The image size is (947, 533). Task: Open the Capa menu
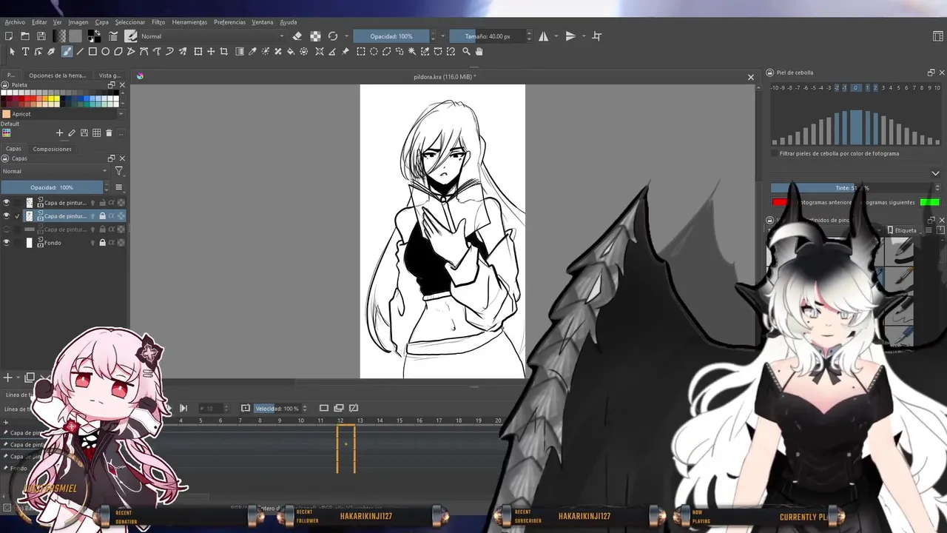[x=102, y=22]
